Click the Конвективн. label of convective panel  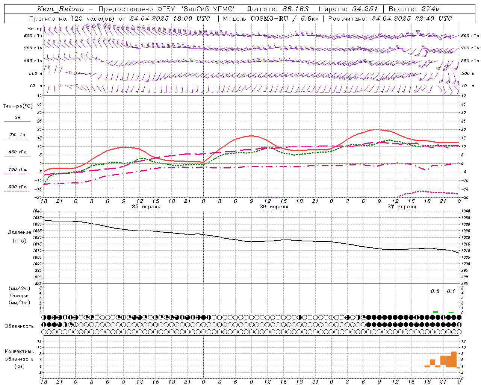19,352
